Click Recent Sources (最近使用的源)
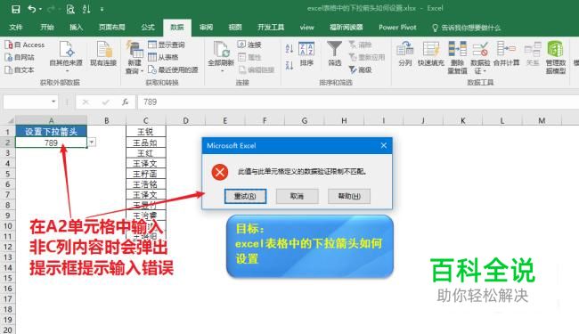579x334 pixels. (x=173, y=69)
